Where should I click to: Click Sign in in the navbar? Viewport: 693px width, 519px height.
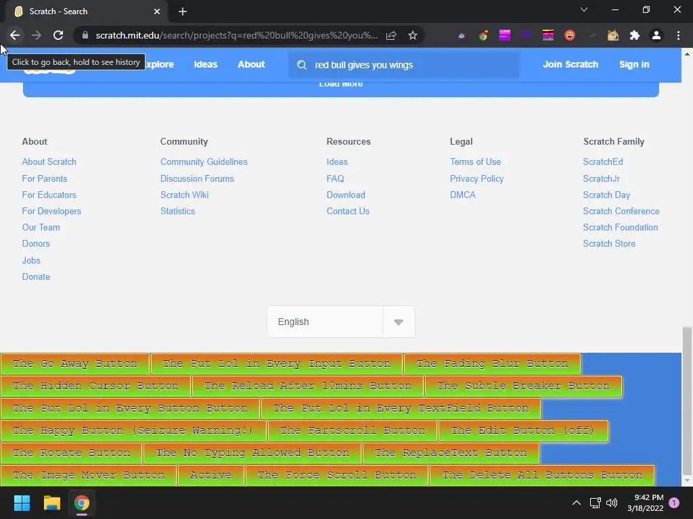coord(634,64)
